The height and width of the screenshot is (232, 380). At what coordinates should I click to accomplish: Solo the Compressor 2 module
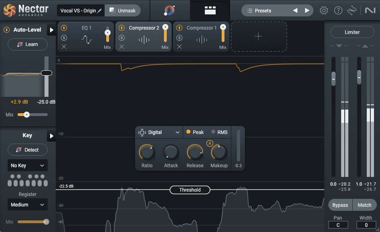tap(122, 38)
